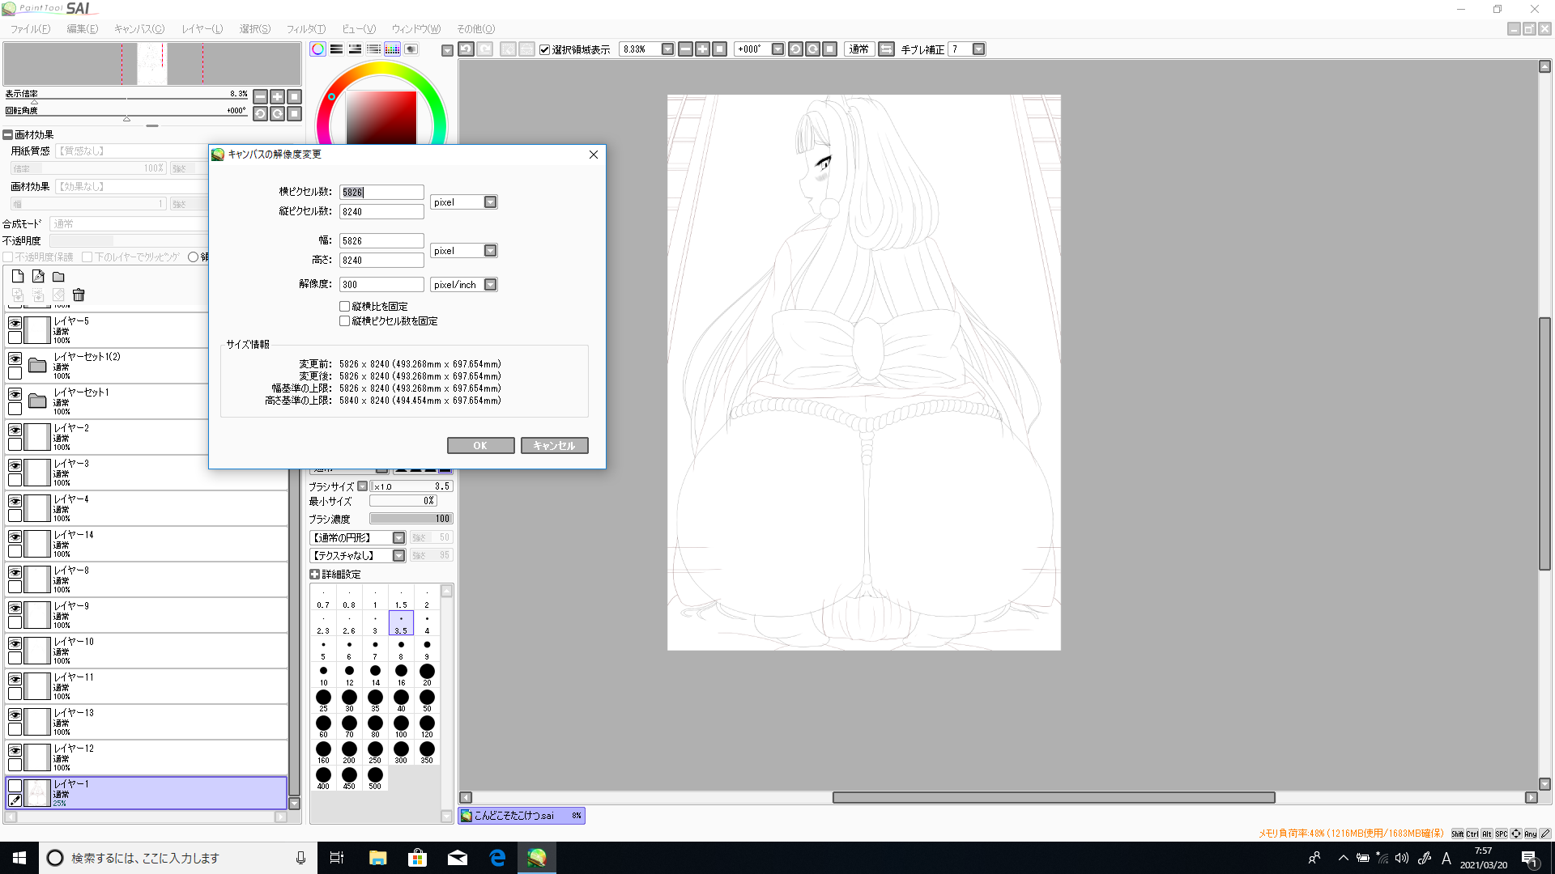
Task: Open ファイル menu
Action: (30, 29)
